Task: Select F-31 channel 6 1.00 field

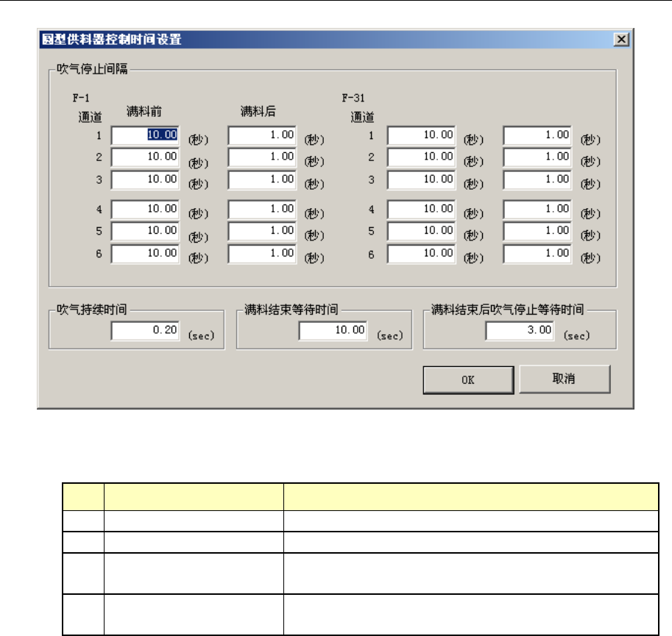Action: tap(537, 254)
